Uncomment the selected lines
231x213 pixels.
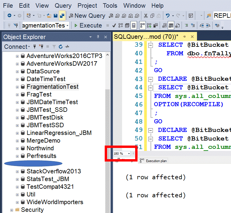(x=193, y=25)
